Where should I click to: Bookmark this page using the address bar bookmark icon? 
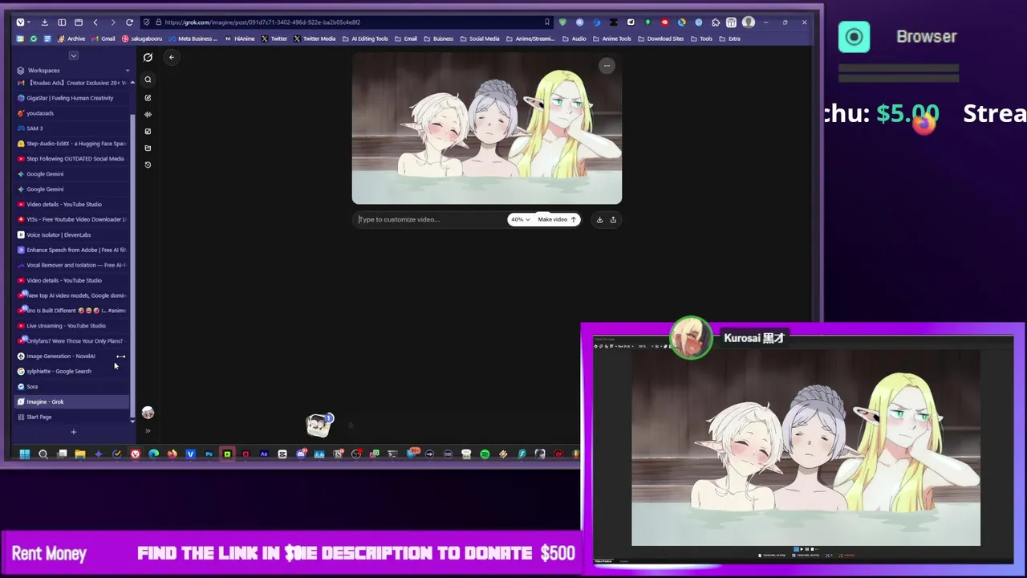point(547,22)
